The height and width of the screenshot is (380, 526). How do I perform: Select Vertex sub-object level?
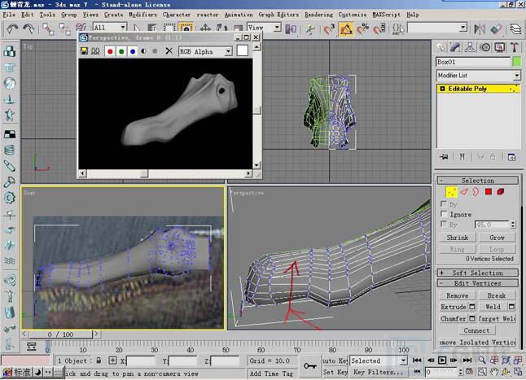point(451,192)
